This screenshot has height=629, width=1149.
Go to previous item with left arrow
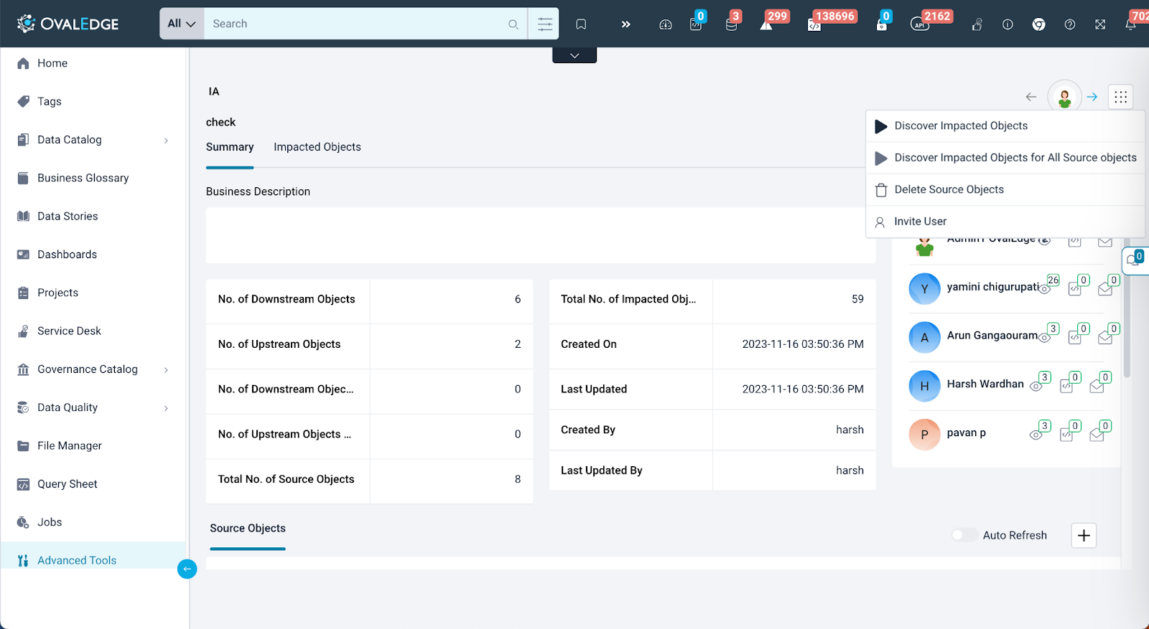1031,97
